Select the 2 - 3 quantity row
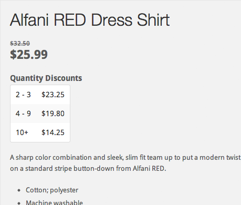The width and height of the screenshot is (241, 205). [x=40, y=95]
